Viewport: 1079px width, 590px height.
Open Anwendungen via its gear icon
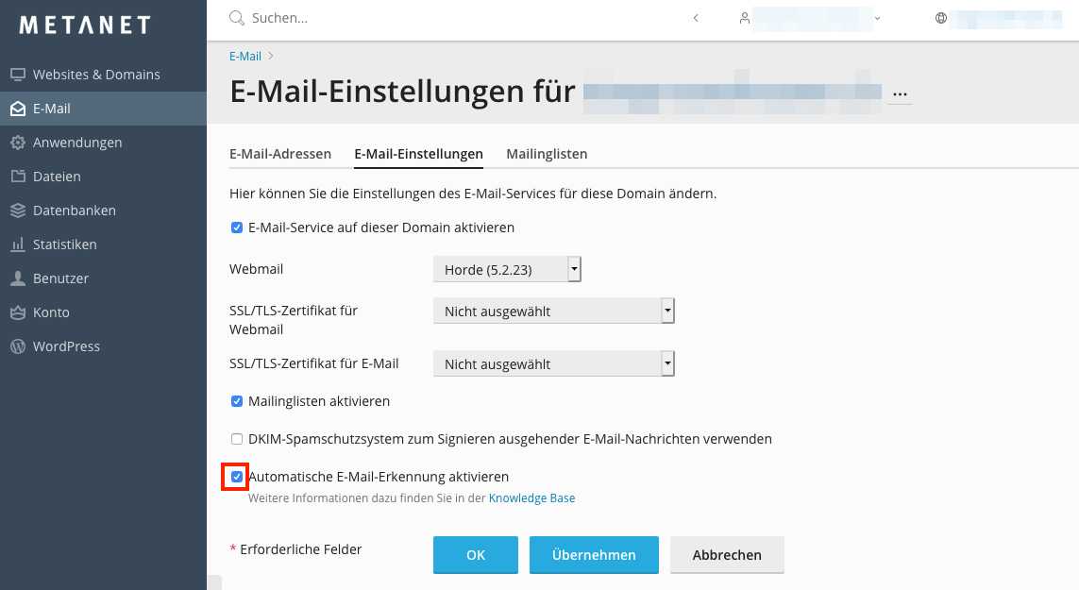(17, 143)
